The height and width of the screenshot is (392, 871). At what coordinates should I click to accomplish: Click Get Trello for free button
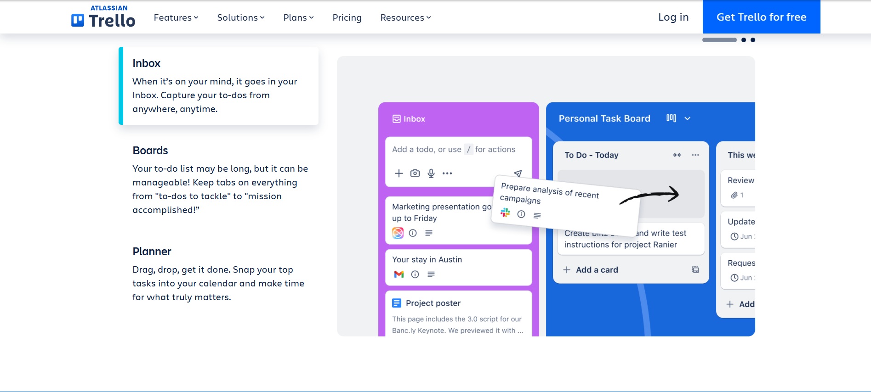point(761,17)
